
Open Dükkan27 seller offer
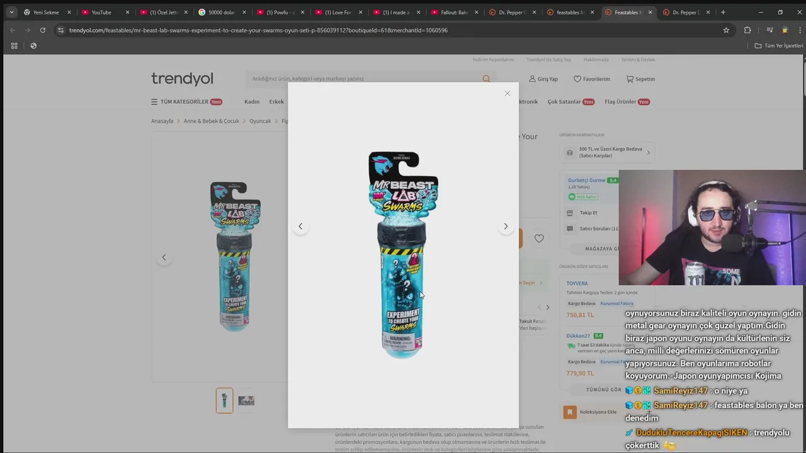[578, 336]
